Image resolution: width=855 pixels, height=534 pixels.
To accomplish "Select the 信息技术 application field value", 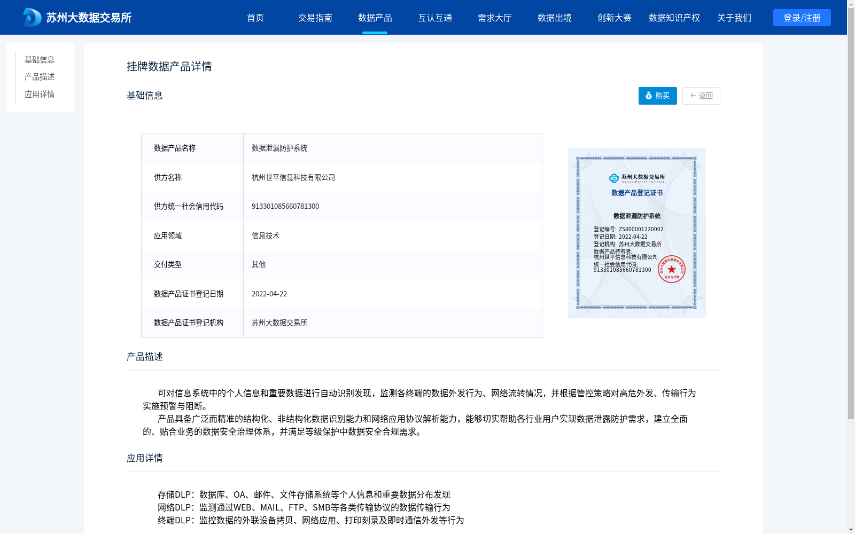I will click(266, 235).
